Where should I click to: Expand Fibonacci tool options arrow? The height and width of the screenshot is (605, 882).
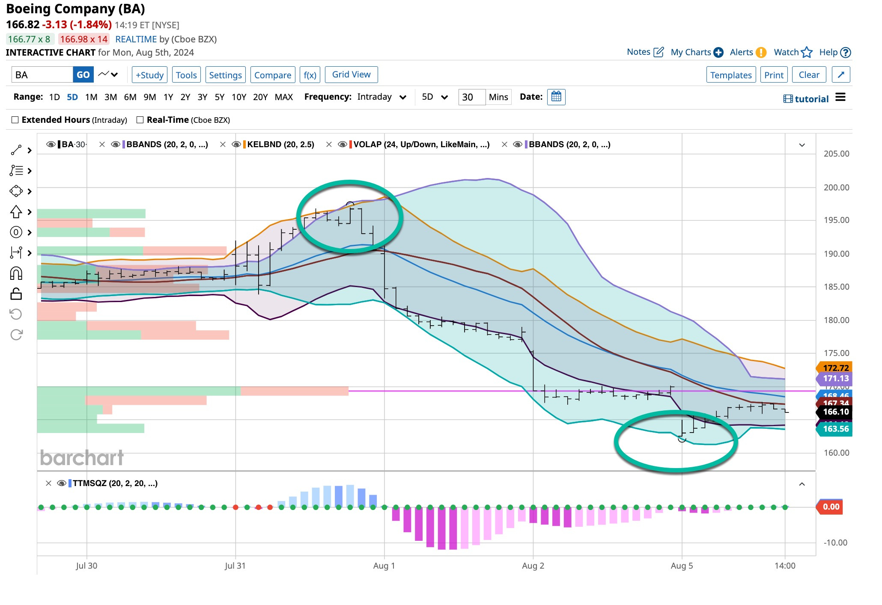[30, 171]
